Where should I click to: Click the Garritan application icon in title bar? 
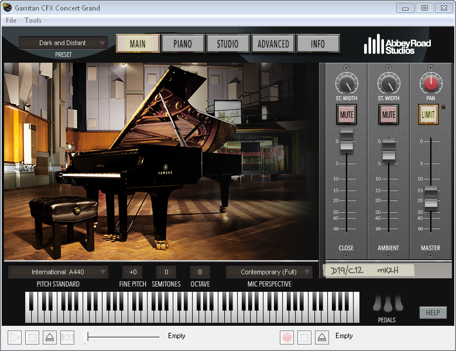(7, 8)
